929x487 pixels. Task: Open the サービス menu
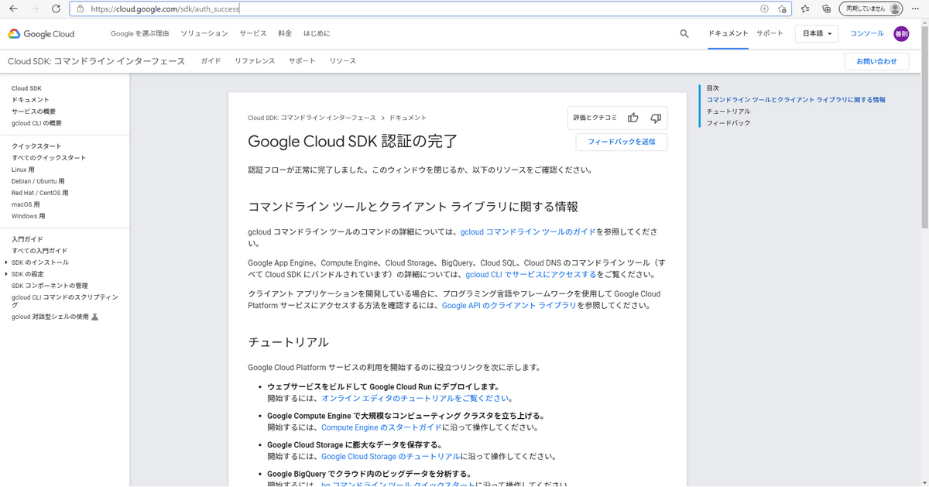click(x=253, y=34)
